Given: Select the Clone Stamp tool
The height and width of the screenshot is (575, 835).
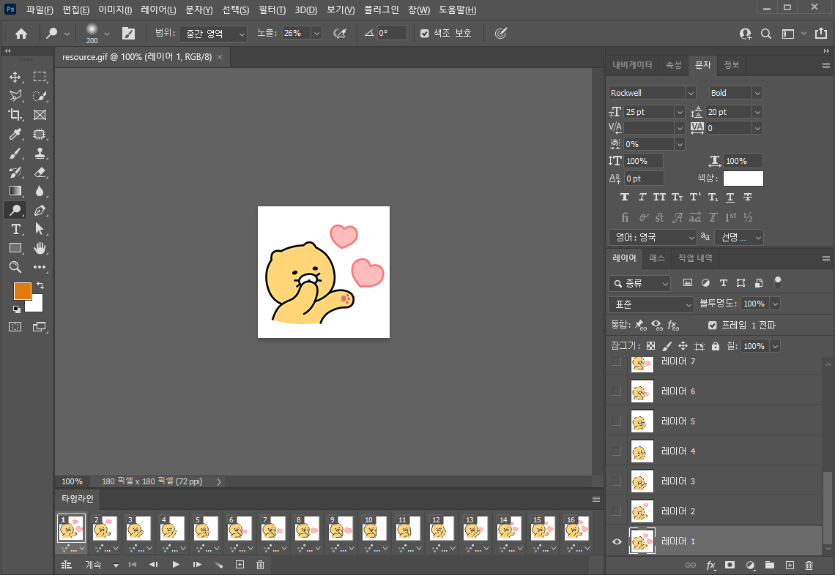Looking at the screenshot, I should (40, 153).
